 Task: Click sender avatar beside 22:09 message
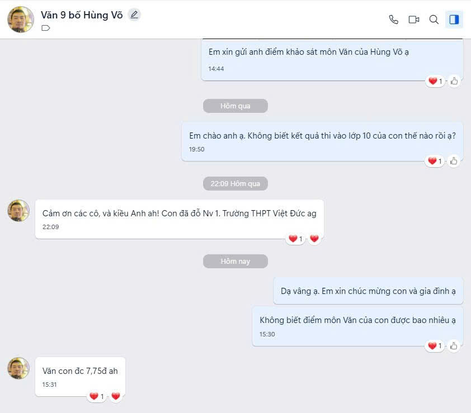tap(18, 211)
